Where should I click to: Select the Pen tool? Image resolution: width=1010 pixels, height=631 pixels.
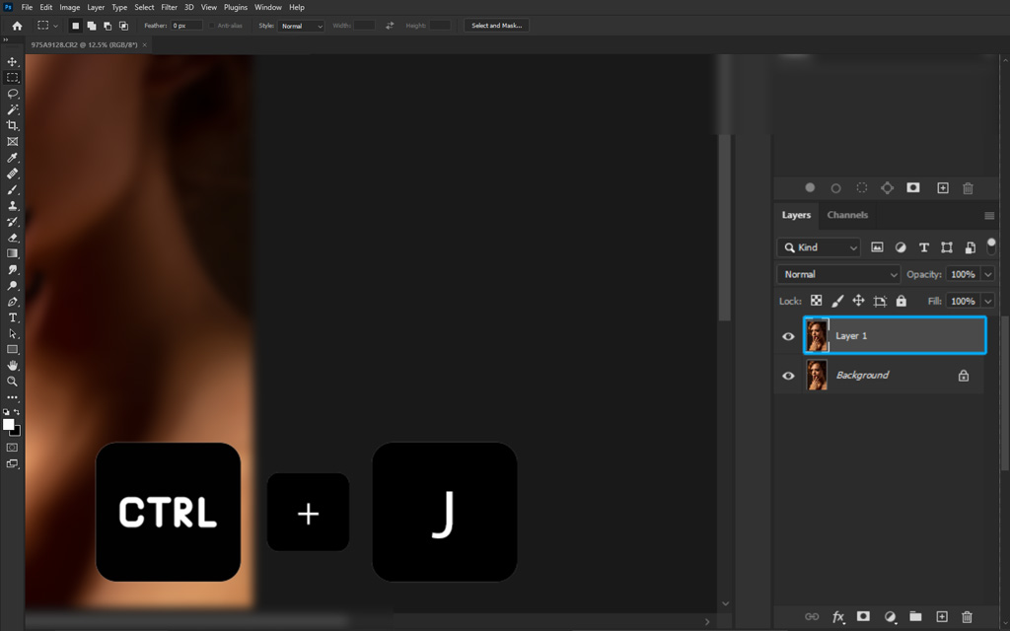click(x=12, y=302)
